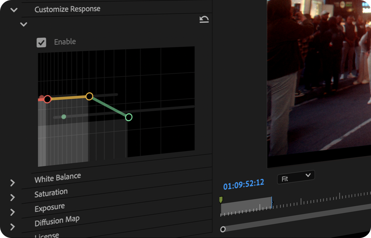Collapse the Customize Response section chevron
This screenshot has width=371, height=238.
(x=14, y=10)
